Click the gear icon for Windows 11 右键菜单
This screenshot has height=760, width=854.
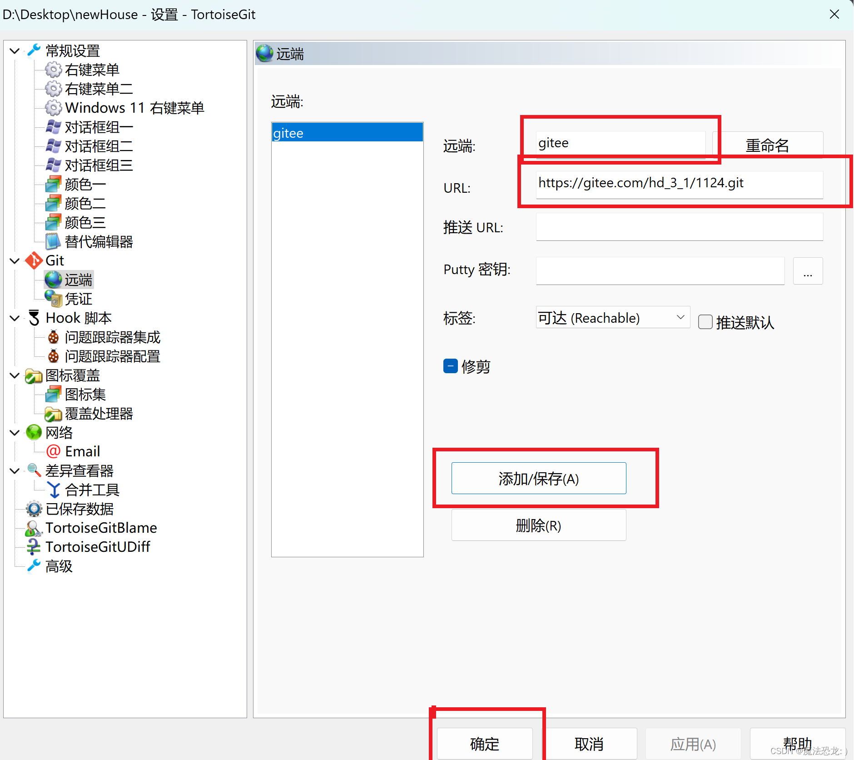[53, 108]
